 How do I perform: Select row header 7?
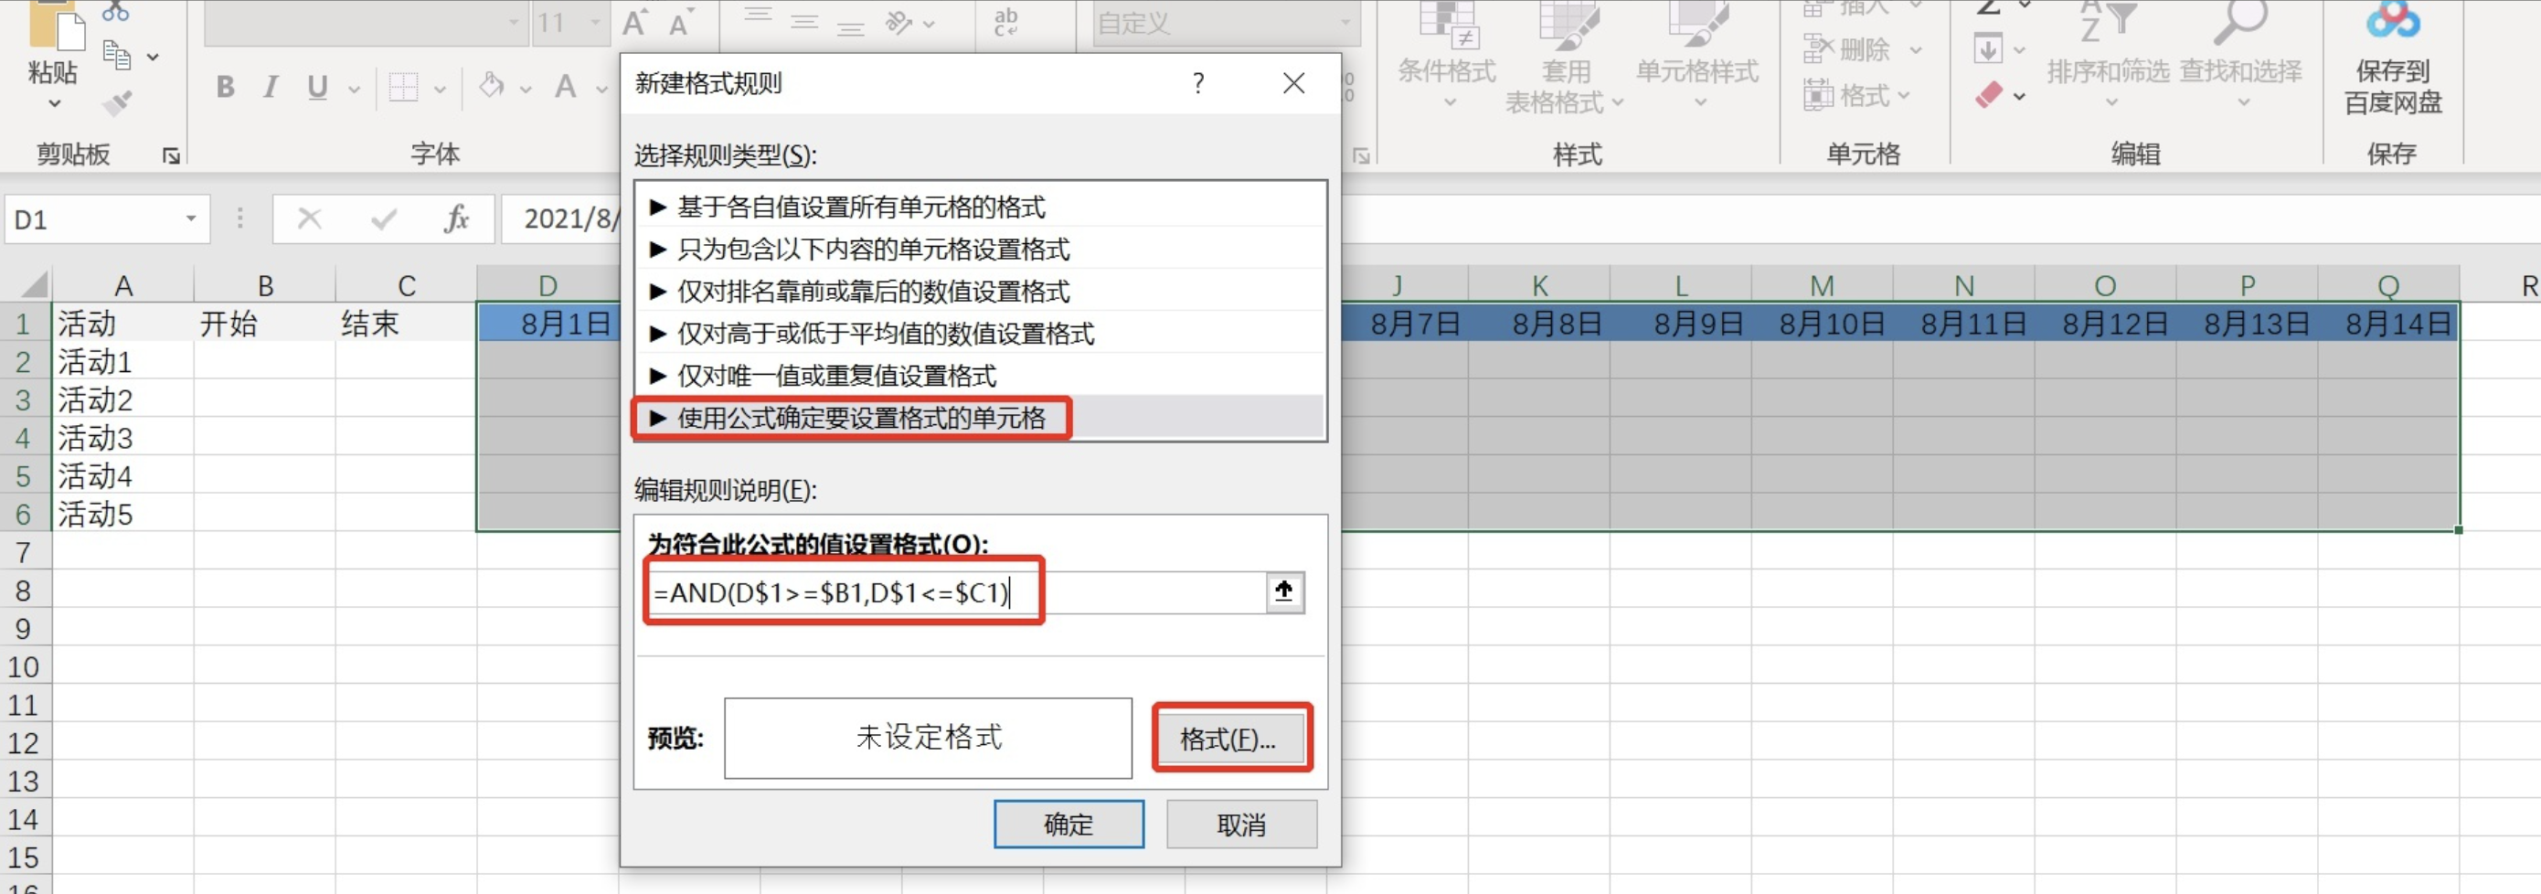point(24,551)
